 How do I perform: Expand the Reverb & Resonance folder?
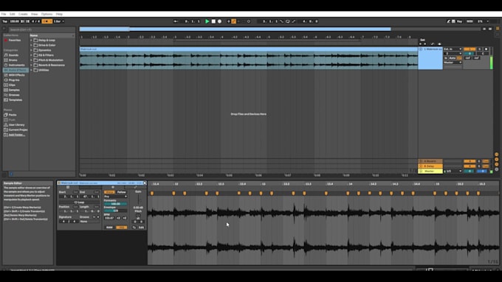(x=31, y=65)
